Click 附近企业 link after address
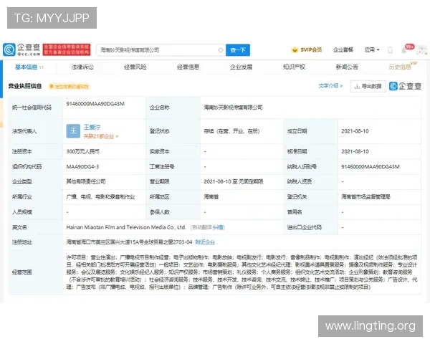The height and width of the screenshot is (344, 430). point(205,242)
